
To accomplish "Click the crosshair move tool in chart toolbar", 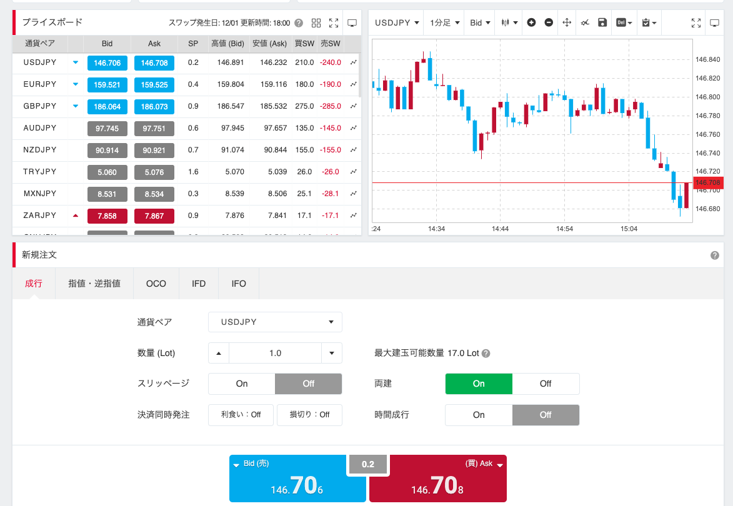I will [x=567, y=22].
